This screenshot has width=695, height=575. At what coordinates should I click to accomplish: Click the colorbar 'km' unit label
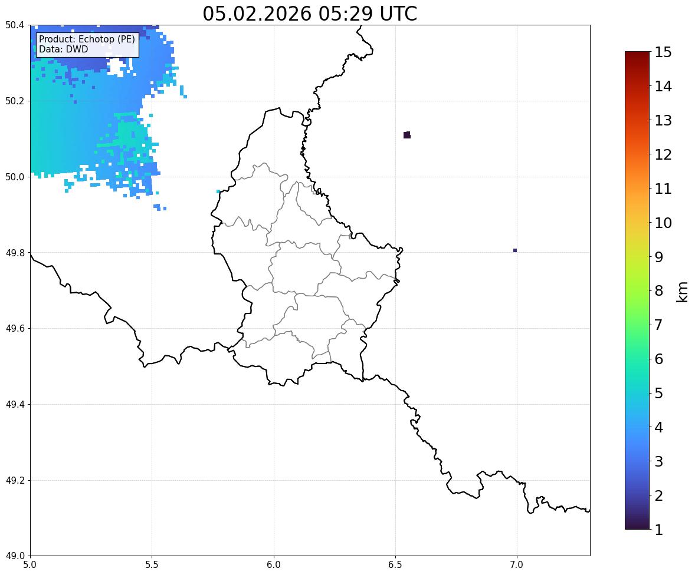[x=682, y=292]
